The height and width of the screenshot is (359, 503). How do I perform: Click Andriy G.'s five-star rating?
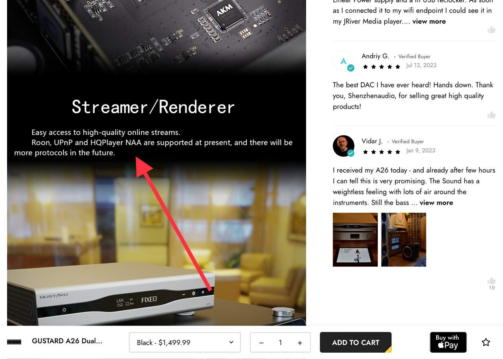(381, 67)
